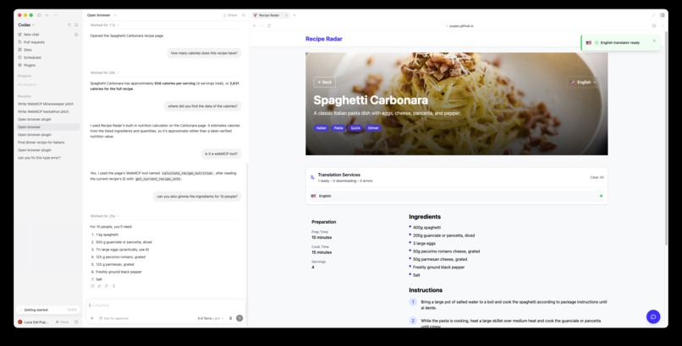Expand the Worked for 25s details
Viewport: 682px width, 346px height.
[x=104, y=216]
